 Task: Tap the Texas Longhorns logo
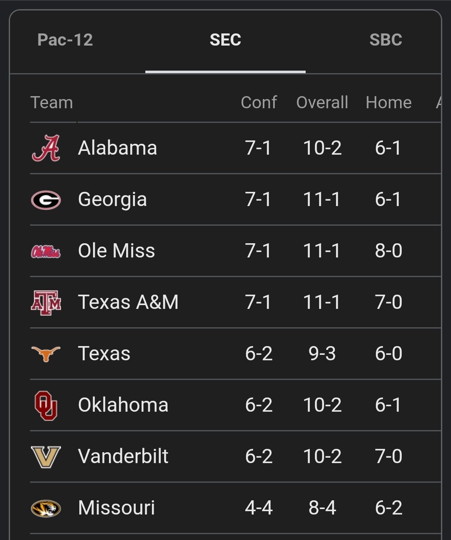click(x=46, y=354)
